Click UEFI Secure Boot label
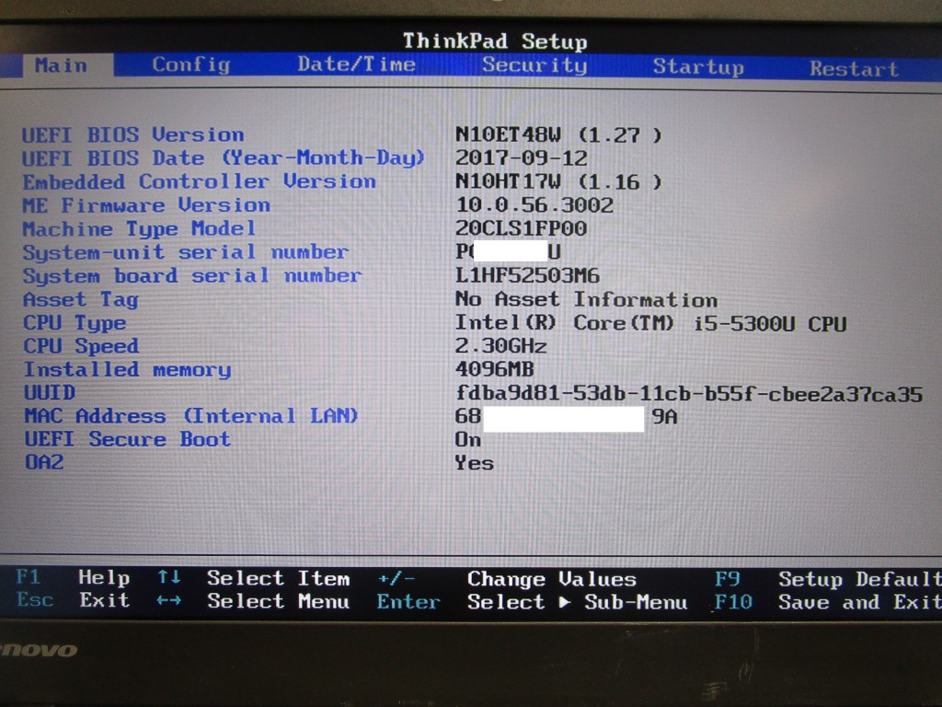Screen dimensions: 942x707 point(127,439)
